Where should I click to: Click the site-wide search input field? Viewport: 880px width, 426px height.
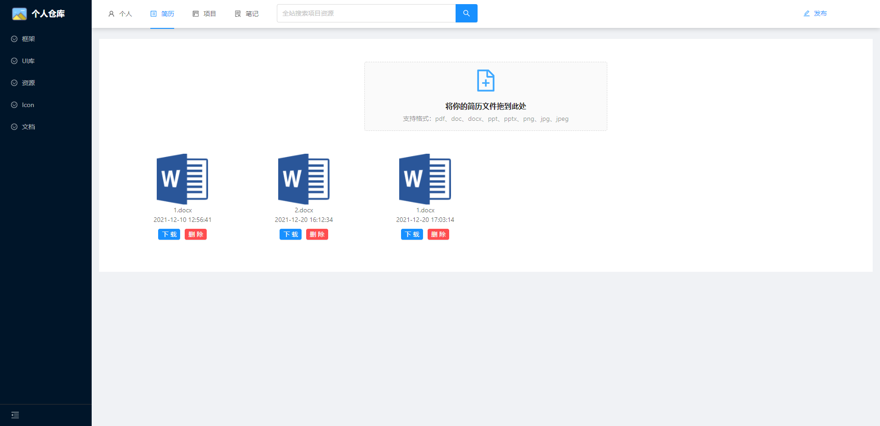366,13
